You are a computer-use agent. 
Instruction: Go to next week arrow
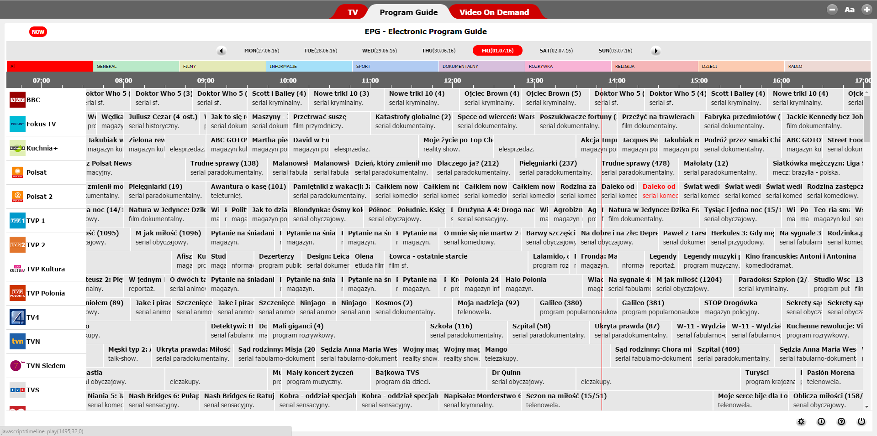click(x=656, y=51)
